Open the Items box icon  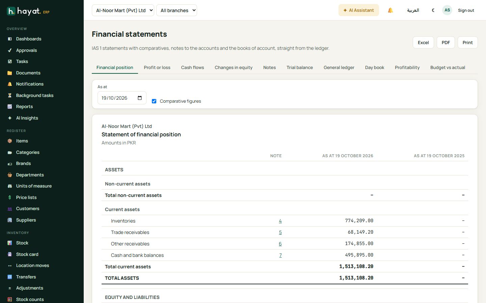click(x=10, y=141)
